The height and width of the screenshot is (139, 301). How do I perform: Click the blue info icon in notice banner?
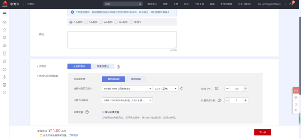(72, 12)
